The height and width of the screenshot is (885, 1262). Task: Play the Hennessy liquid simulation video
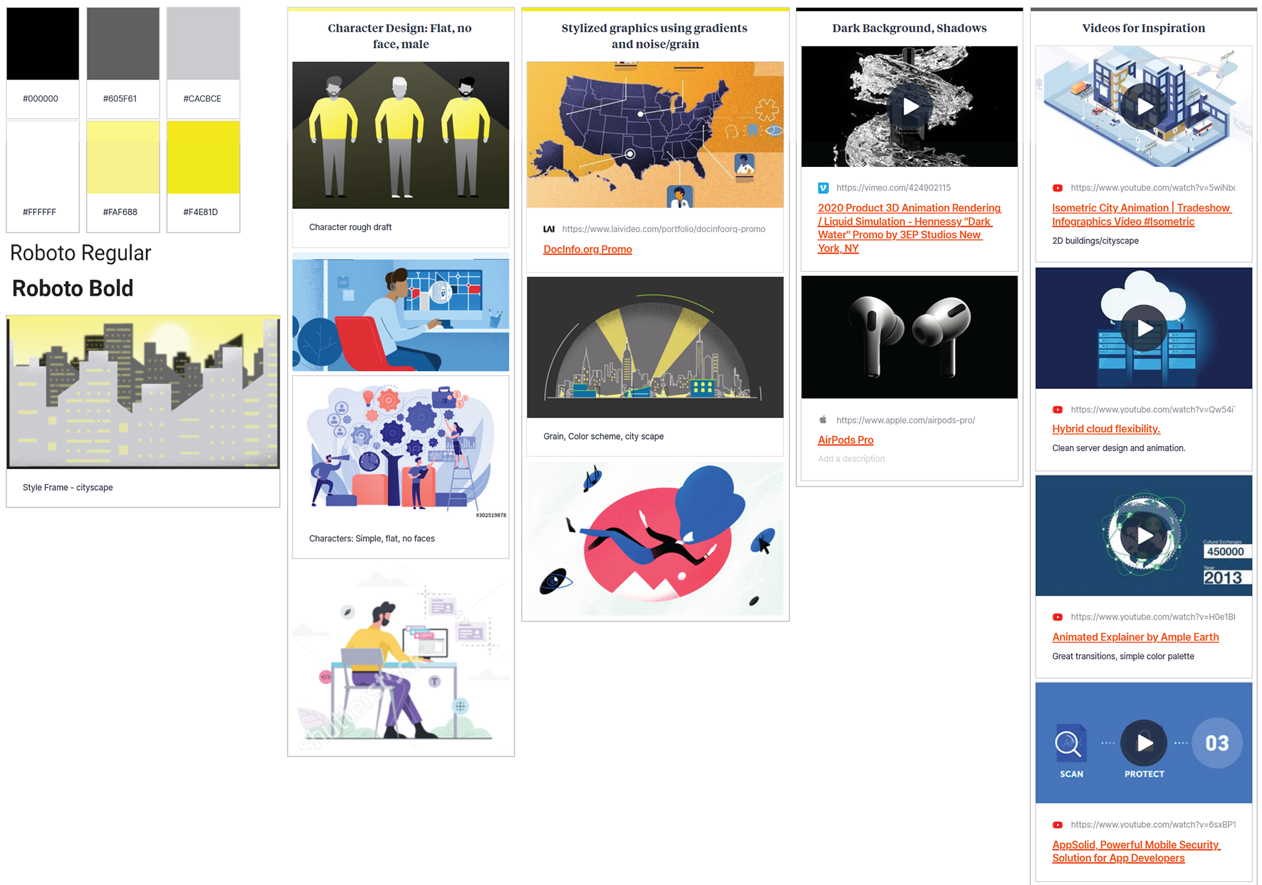(910, 106)
